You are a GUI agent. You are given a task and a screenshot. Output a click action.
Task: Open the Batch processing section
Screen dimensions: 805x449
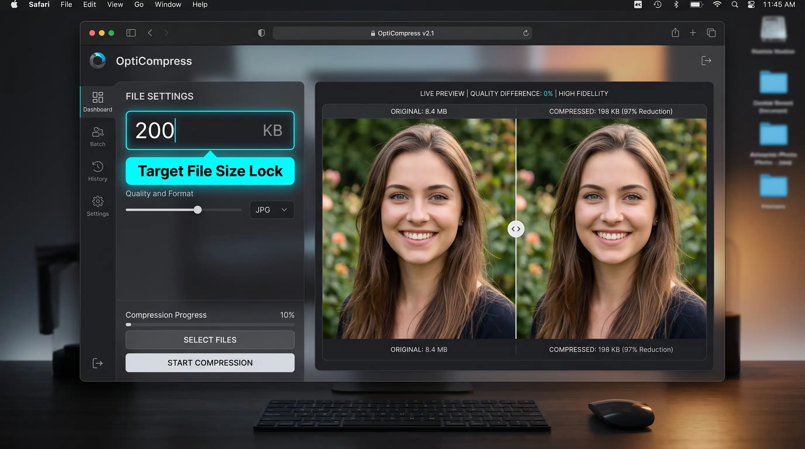97,137
